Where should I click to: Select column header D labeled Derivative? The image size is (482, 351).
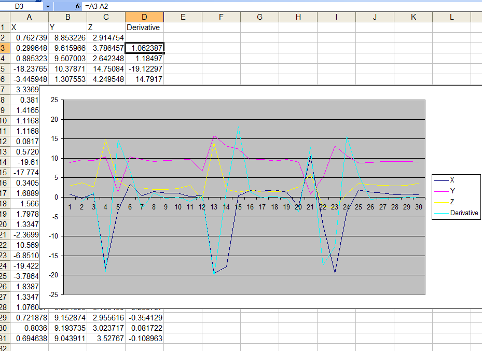tap(144, 17)
